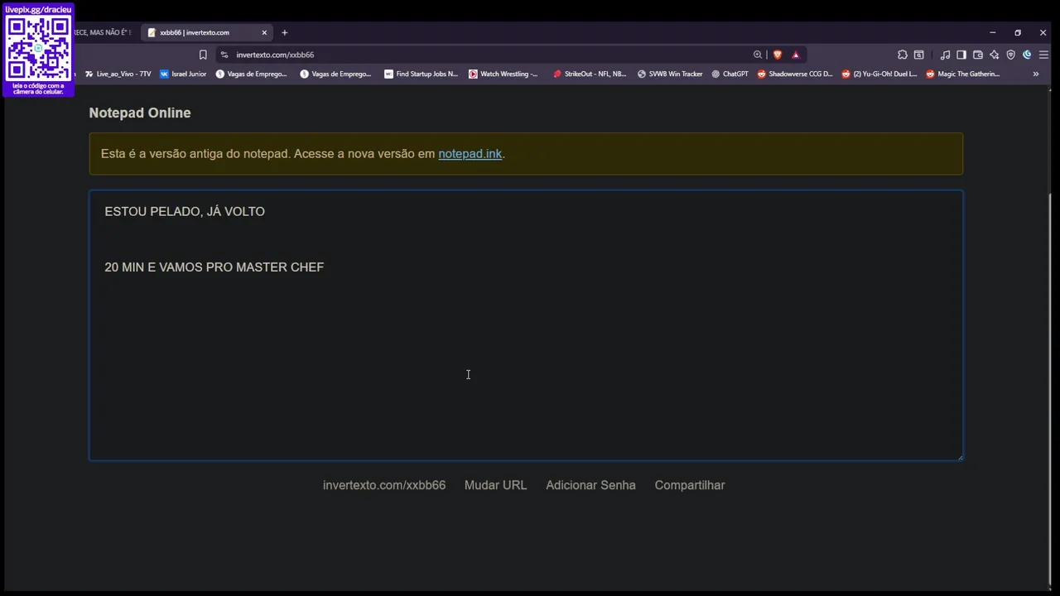This screenshot has width=1060, height=596.
Task: Open the Live_ao_Vivo - 7TV bookmark
Action: click(x=118, y=74)
